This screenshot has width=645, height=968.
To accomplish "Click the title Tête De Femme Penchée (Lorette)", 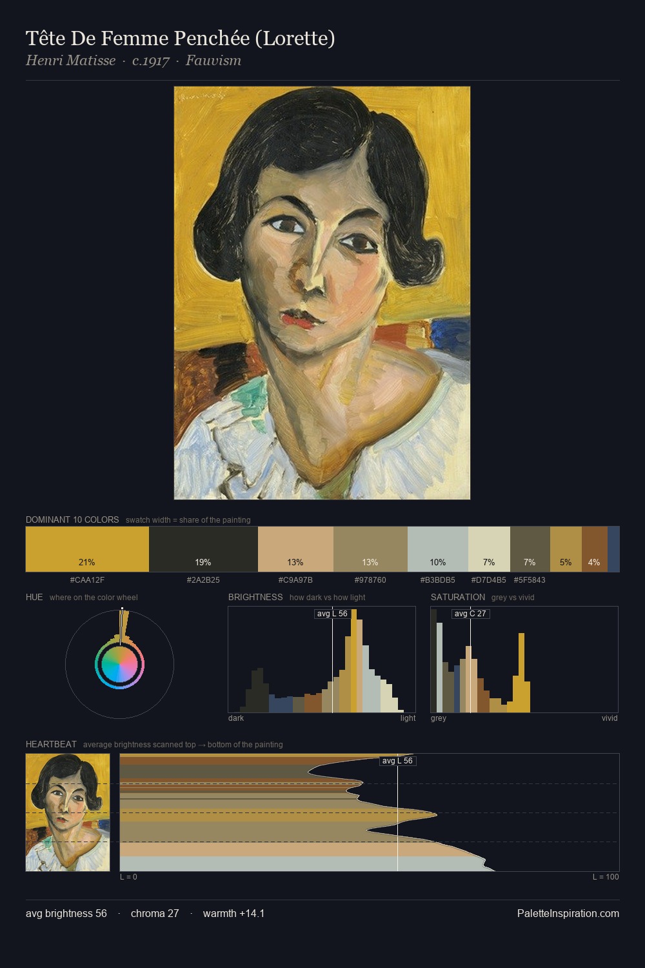I will pos(181,39).
